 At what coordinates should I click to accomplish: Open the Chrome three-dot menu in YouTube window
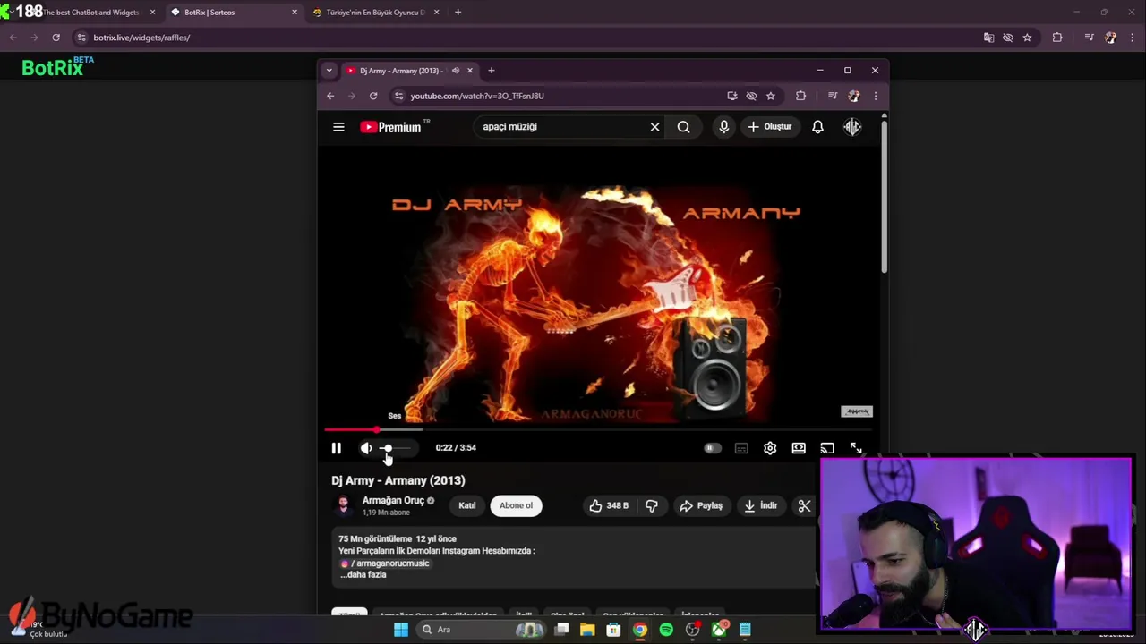point(876,96)
